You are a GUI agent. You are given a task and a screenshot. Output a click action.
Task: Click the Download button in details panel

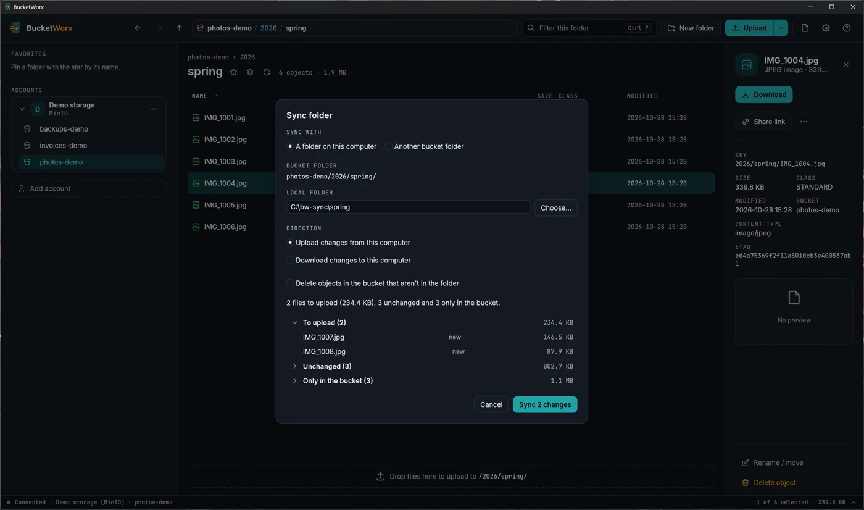point(764,94)
